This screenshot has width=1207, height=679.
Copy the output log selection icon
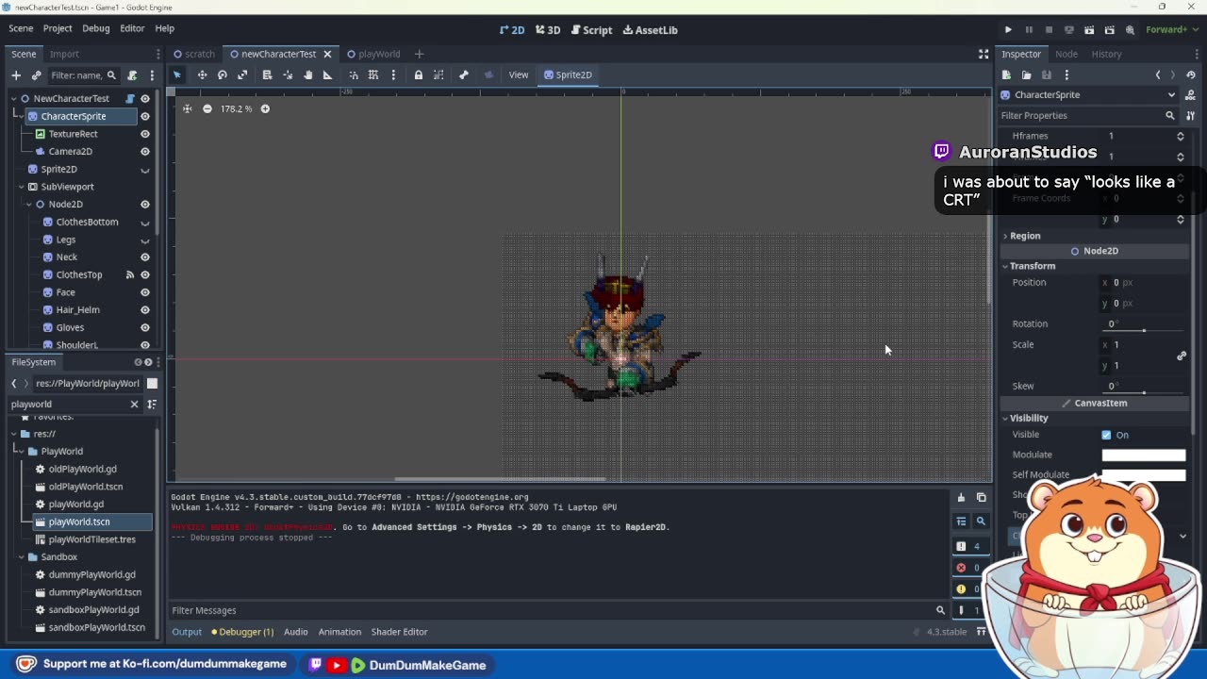981,498
